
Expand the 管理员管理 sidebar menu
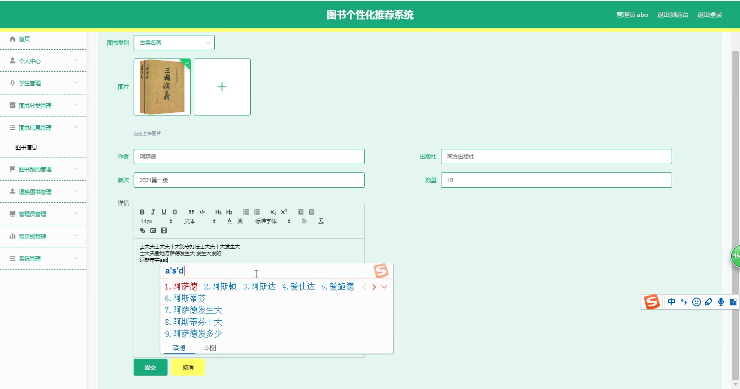click(x=43, y=213)
